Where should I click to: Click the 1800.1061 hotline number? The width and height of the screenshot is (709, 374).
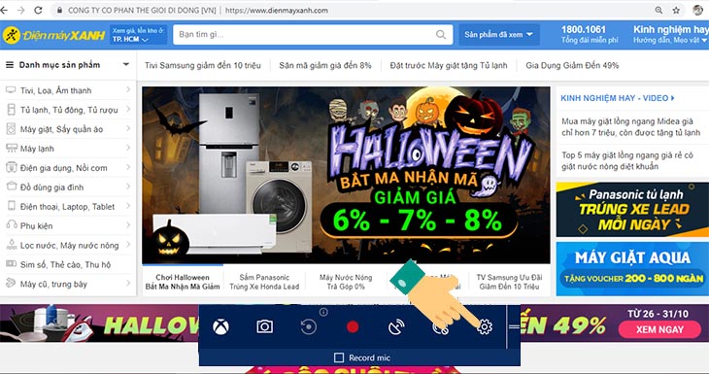click(x=584, y=29)
